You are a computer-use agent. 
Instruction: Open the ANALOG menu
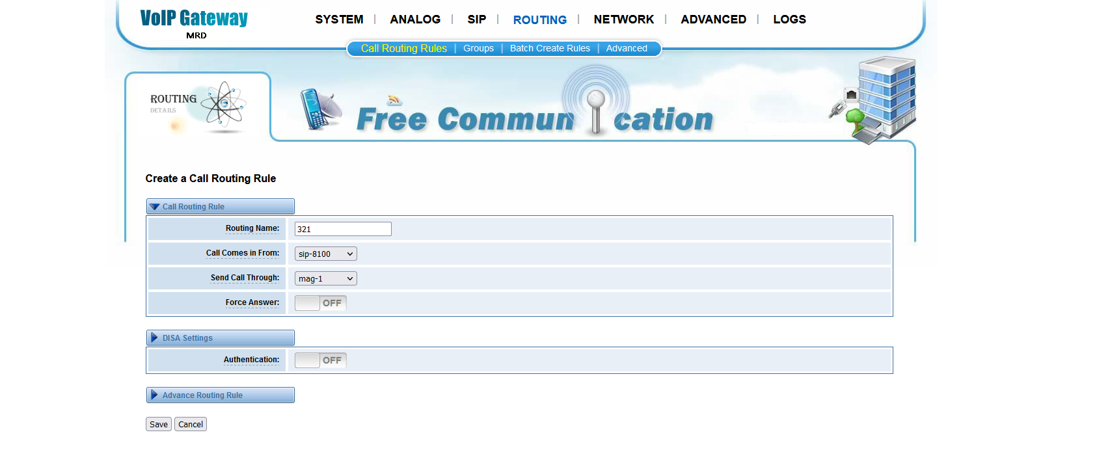(415, 20)
